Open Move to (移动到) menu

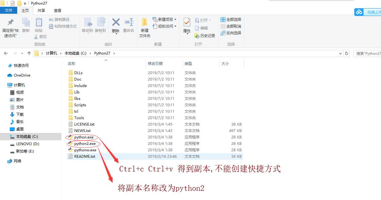click(87, 25)
